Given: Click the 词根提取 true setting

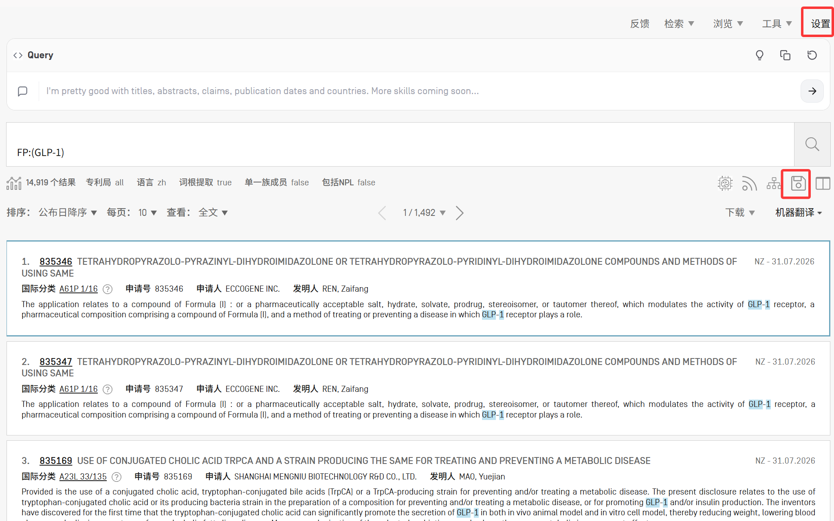Looking at the screenshot, I should pos(205,182).
